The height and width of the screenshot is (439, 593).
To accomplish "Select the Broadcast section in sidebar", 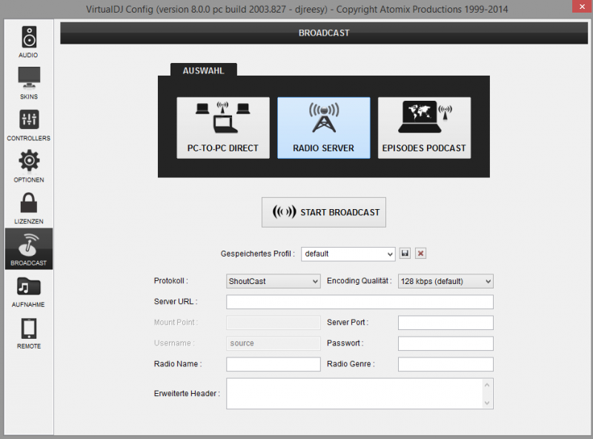I will 29,248.
